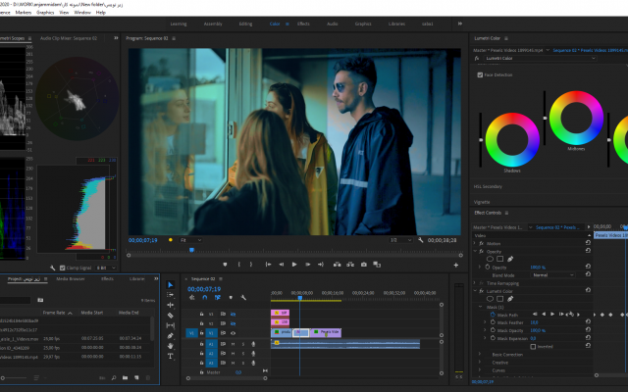Expand the Curves section
The image size is (628, 392).
tap(480, 370)
